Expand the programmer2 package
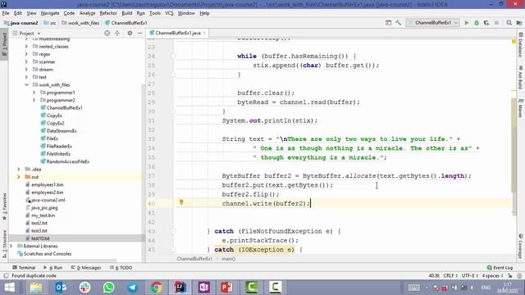Viewport: 525px width, 295px height. (34, 100)
